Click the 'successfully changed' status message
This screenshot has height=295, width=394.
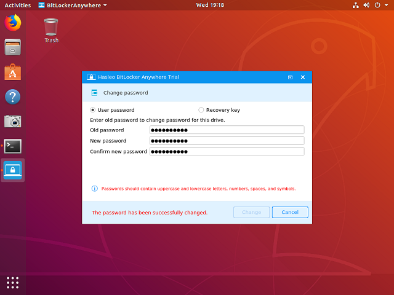coord(150,213)
